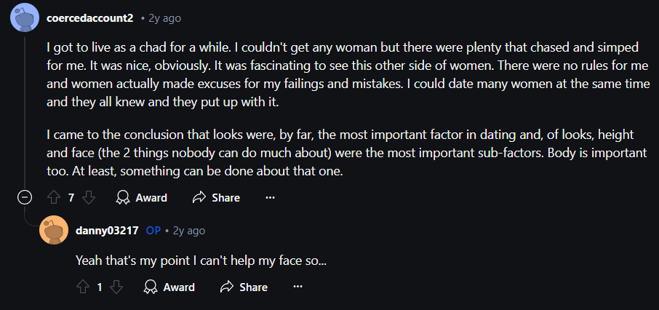Click the reply text "Yeah that's my point"

[x=201, y=260]
